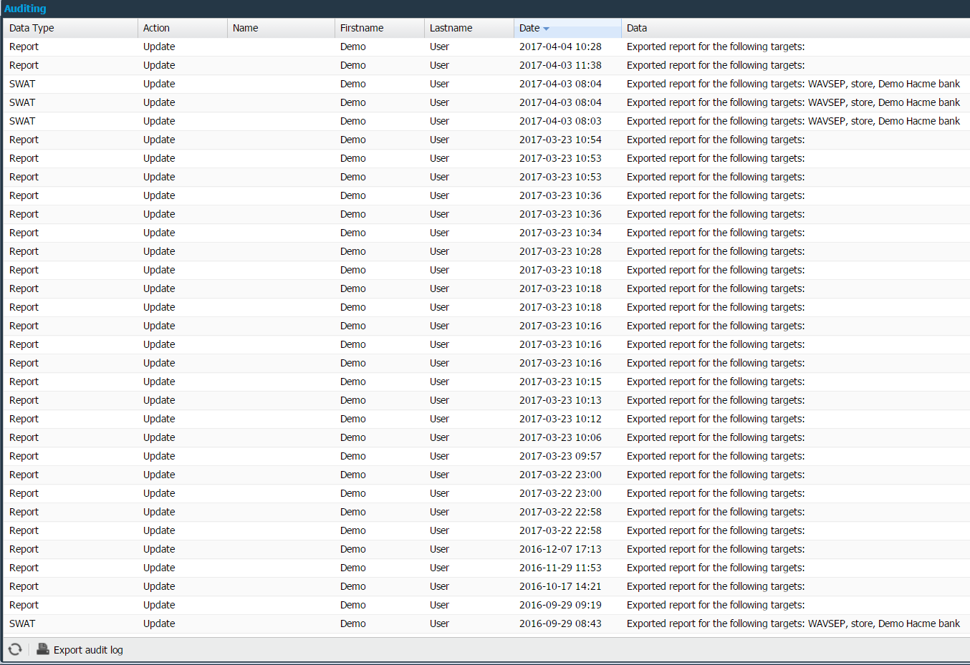Sort the table by Lastname header

pyautogui.click(x=451, y=28)
